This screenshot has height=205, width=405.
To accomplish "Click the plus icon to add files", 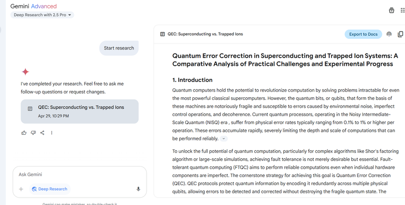I will [21, 189].
